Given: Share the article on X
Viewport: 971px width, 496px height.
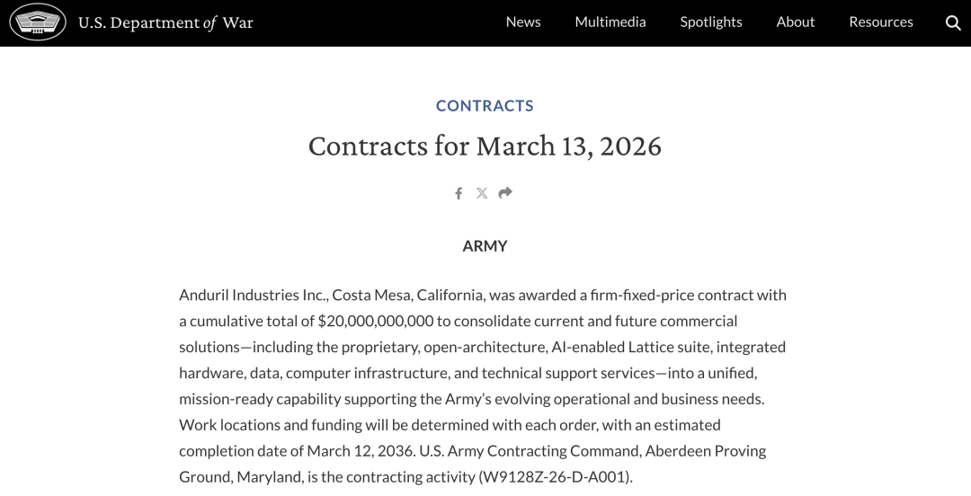Looking at the screenshot, I should (482, 193).
